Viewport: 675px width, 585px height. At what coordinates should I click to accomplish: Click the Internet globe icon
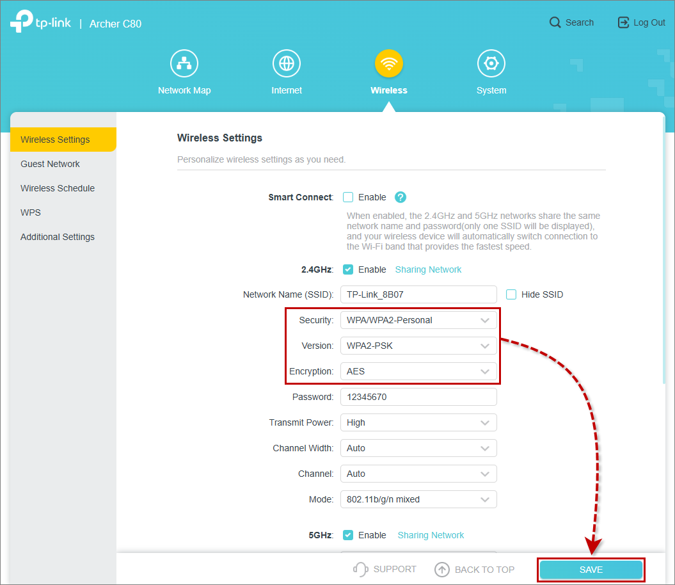pyautogui.click(x=287, y=63)
